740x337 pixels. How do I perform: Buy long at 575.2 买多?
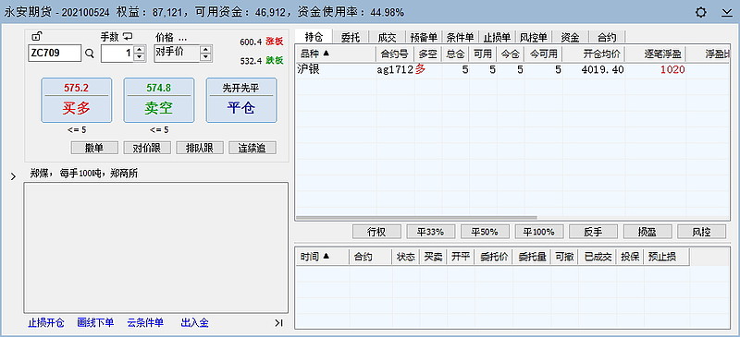(x=77, y=101)
